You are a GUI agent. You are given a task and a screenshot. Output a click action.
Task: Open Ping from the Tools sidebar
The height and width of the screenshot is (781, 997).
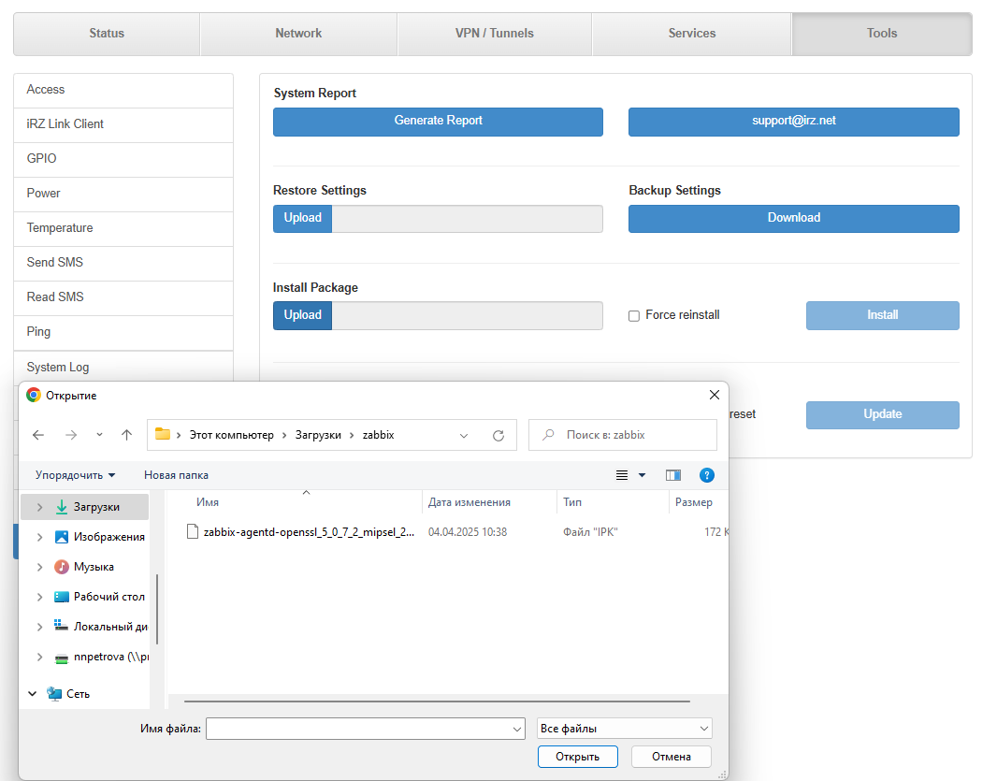tap(38, 331)
